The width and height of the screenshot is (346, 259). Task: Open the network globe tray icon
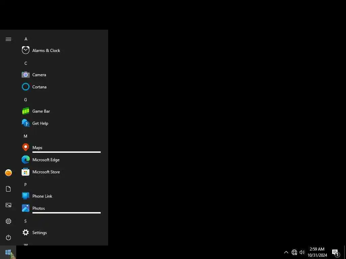[x=294, y=252]
